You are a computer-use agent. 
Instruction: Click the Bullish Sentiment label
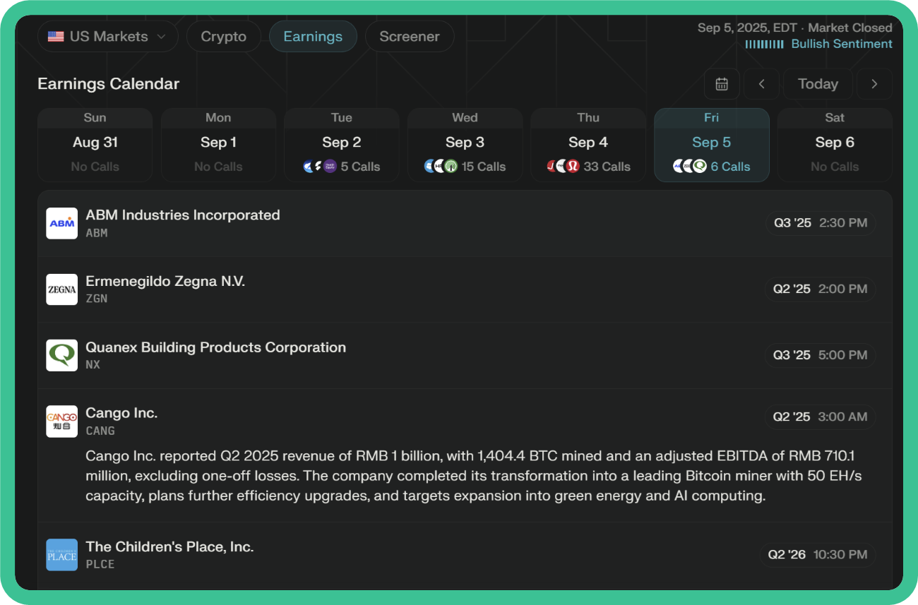[x=842, y=44]
